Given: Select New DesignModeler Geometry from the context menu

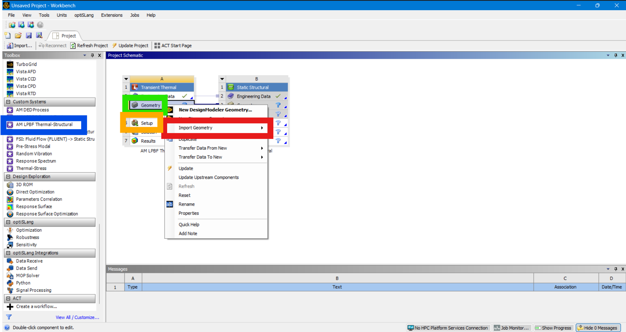Looking at the screenshot, I should tap(216, 110).
